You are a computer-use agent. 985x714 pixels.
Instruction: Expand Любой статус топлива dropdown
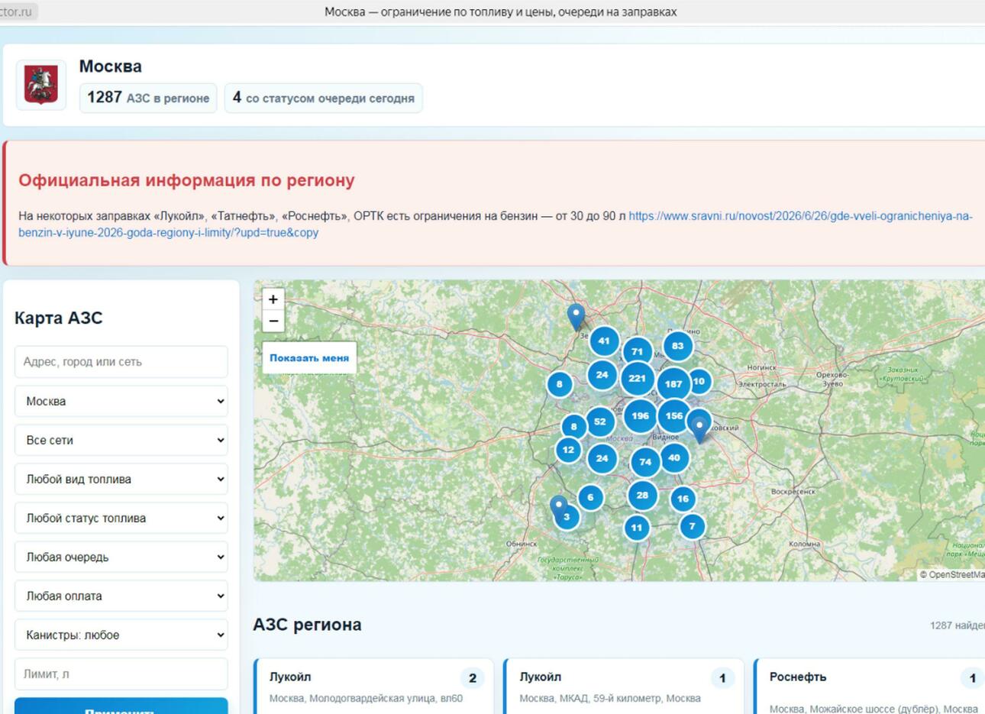tap(121, 518)
